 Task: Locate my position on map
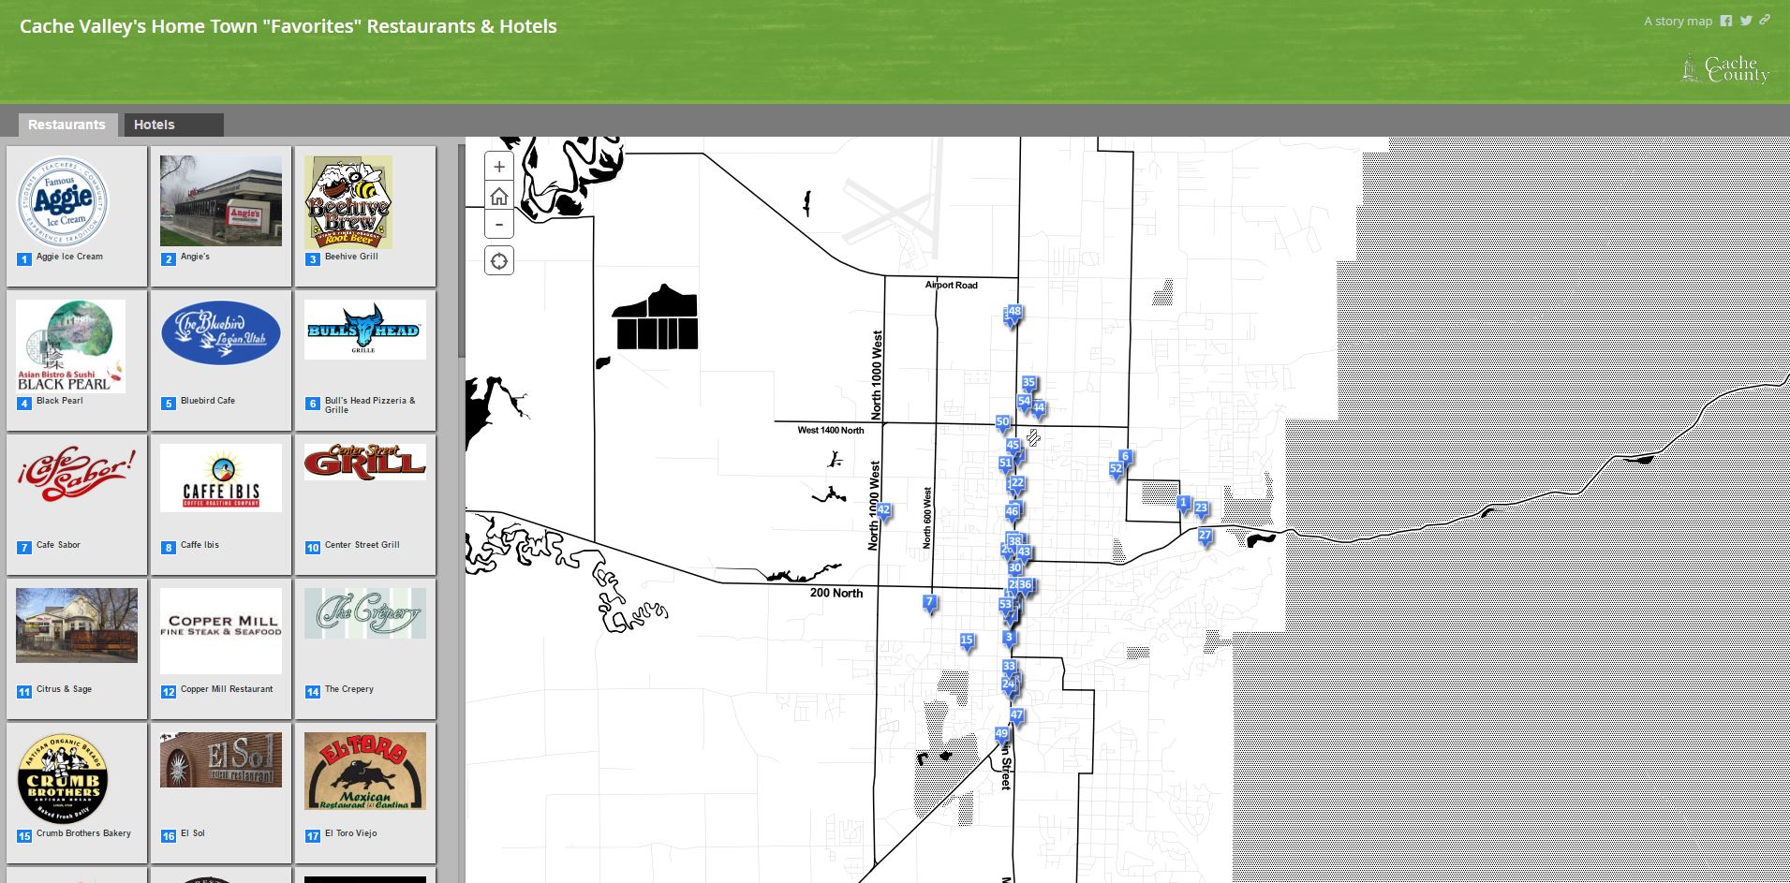tap(499, 261)
